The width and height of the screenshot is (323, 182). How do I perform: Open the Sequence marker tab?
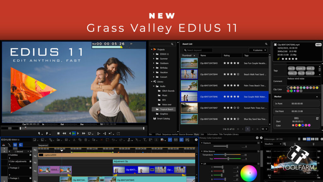coord(170,134)
